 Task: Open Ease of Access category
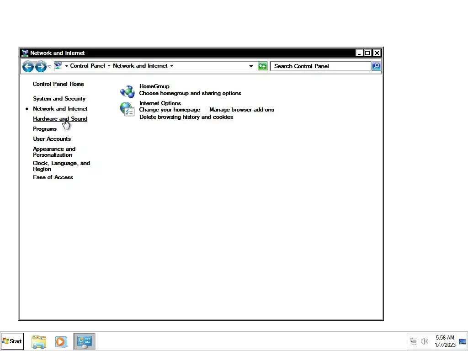(x=53, y=177)
